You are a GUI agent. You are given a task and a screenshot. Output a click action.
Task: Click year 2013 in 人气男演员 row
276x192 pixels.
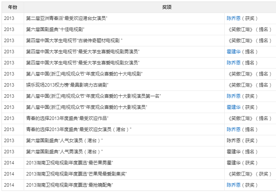9,152
